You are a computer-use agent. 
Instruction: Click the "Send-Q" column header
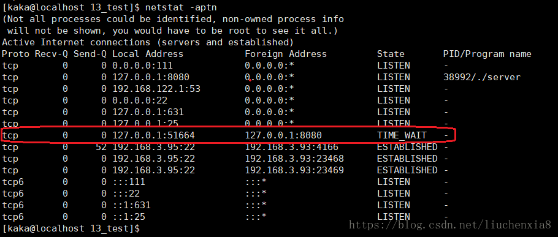tap(90, 54)
